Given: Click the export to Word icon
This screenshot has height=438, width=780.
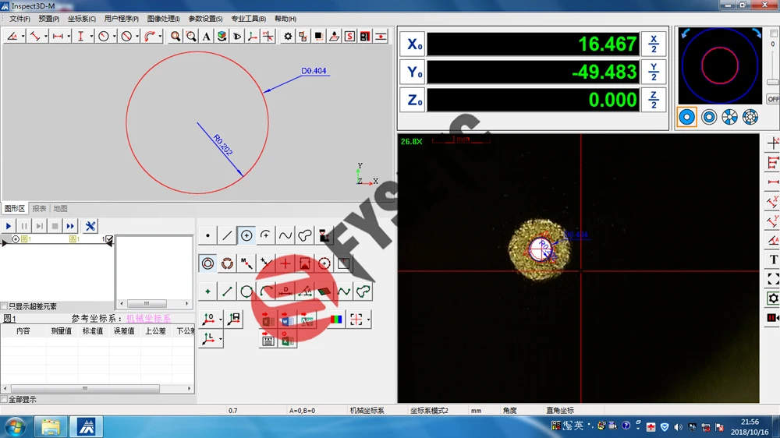Looking at the screenshot, I should click(x=285, y=320).
